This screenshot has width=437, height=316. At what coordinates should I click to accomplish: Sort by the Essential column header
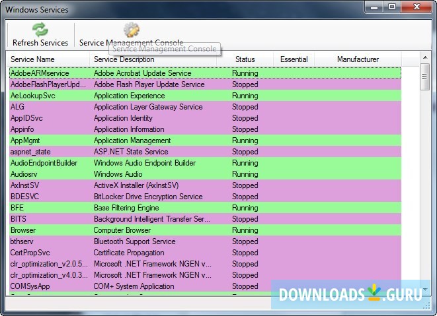(294, 59)
